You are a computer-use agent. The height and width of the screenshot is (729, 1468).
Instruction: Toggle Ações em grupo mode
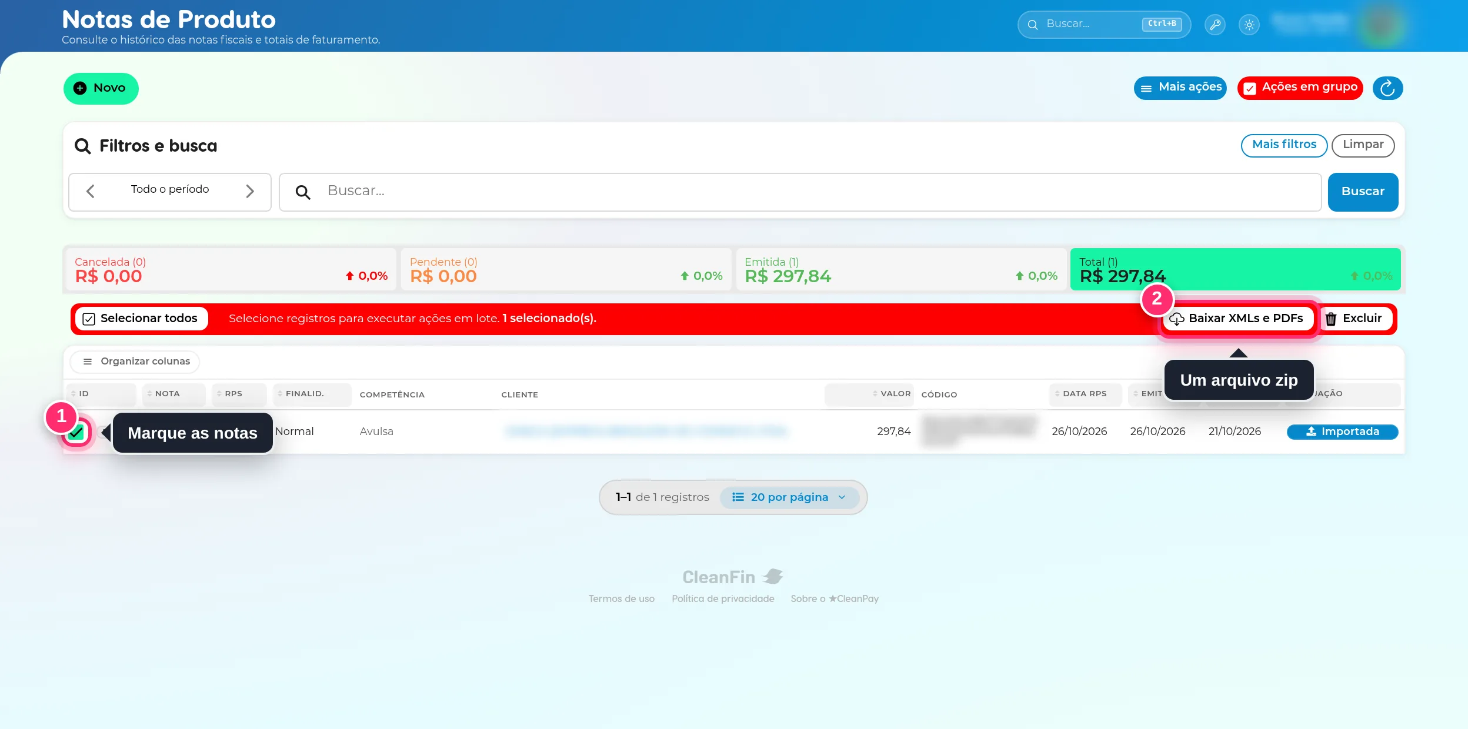(x=1300, y=88)
